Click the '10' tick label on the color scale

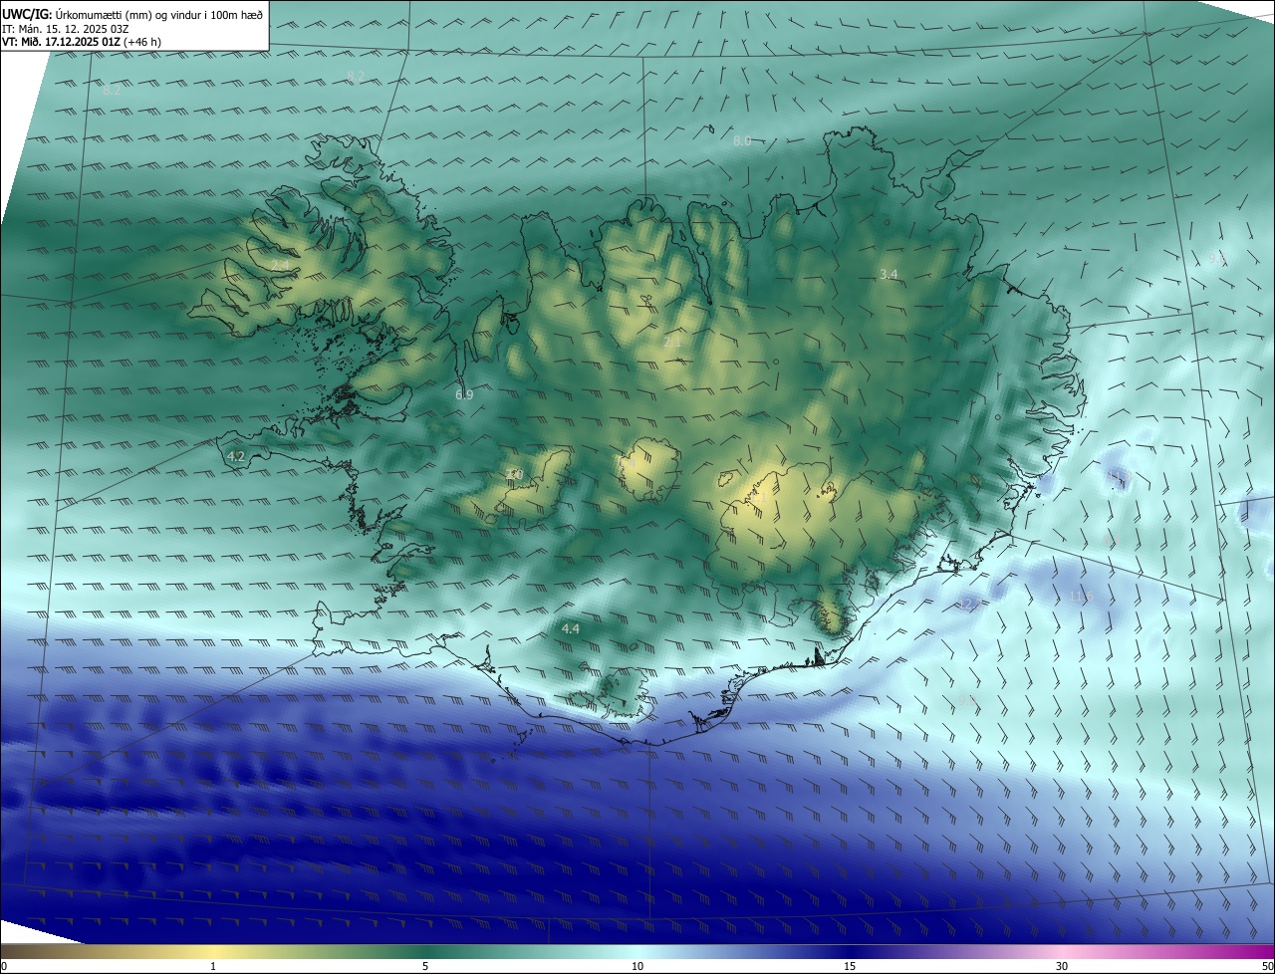pos(637,966)
